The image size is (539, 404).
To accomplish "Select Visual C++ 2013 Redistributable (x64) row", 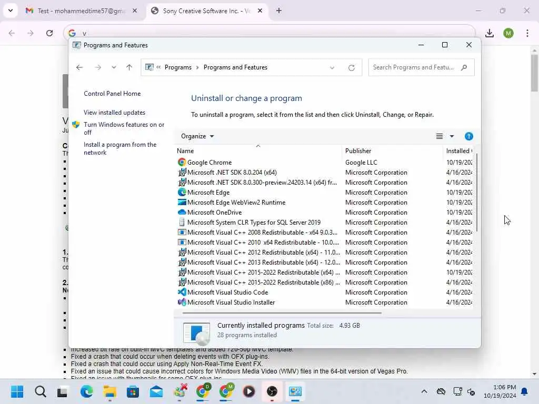I will click(324, 262).
